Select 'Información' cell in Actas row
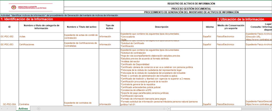This screenshot has height=111, width=272. 110,36
